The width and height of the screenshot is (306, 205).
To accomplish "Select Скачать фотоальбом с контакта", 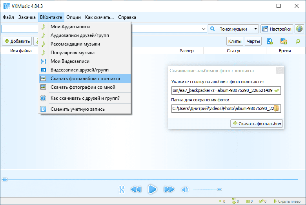I will click(x=85, y=79).
